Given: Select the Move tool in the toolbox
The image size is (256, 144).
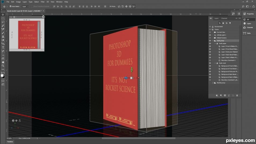Looking at the screenshot, I should (x=3, y=14).
